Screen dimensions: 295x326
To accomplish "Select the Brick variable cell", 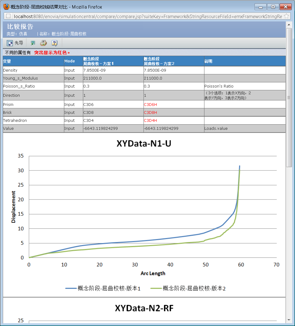I will (33, 112).
